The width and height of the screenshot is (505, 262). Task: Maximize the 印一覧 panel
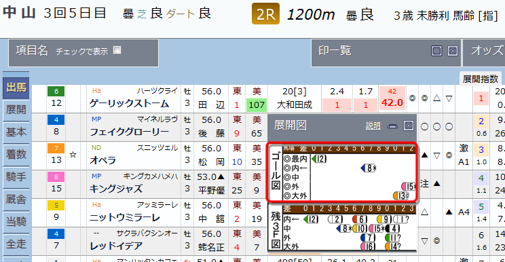tap(436, 50)
